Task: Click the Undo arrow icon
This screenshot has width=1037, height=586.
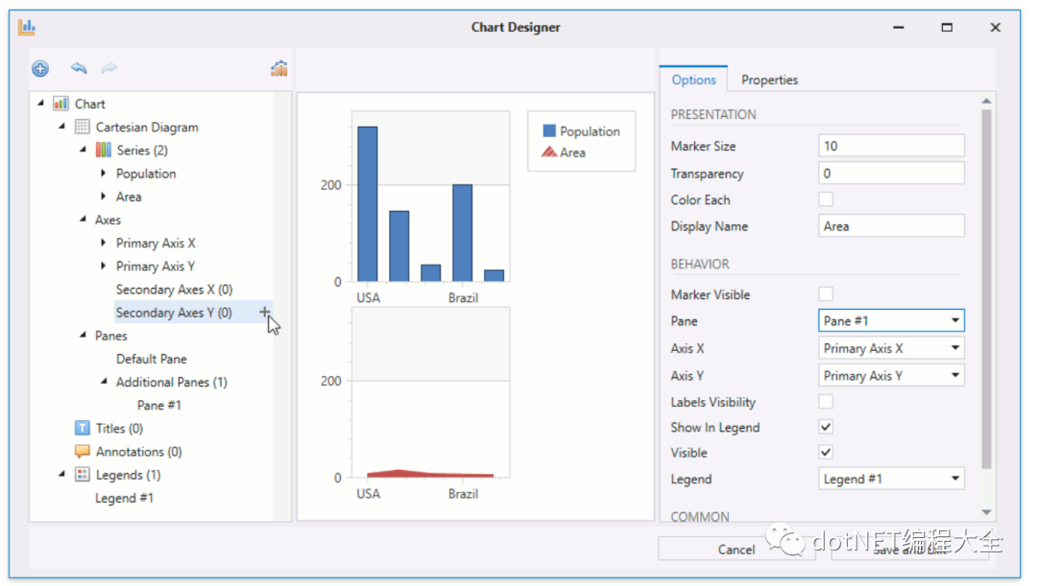Action: [x=79, y=67]
